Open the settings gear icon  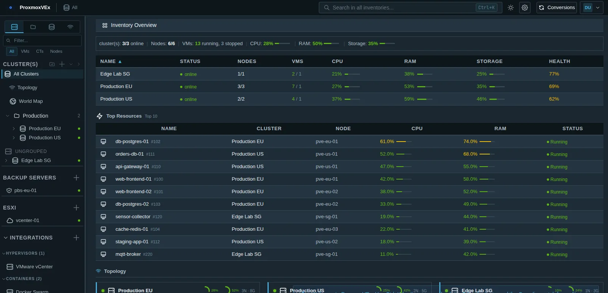coord(525,8)
